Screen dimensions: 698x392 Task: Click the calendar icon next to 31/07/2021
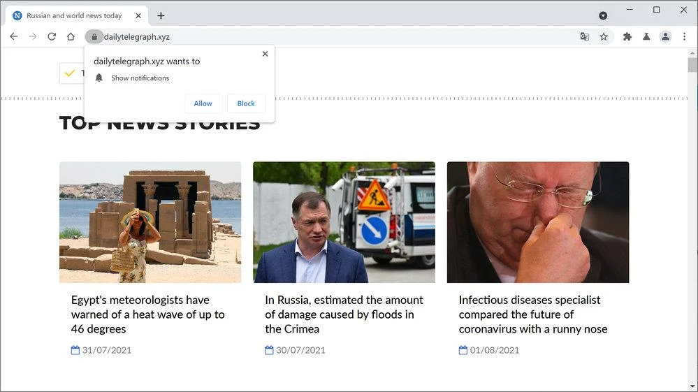pyautogui.click(x=75, y=350)
